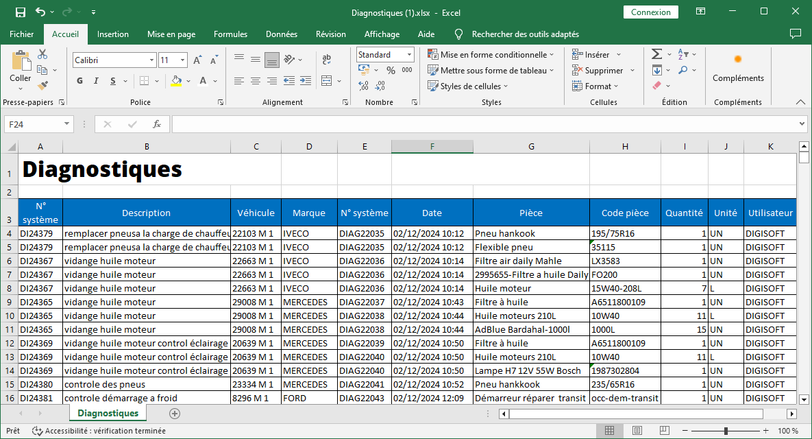The height and width of the screenshot is (439, 812).
Task: Open the Calibri font name dropdown
Action: [x=151, y=60]
